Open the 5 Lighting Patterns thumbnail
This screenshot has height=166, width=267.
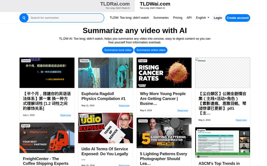[164, 133]
